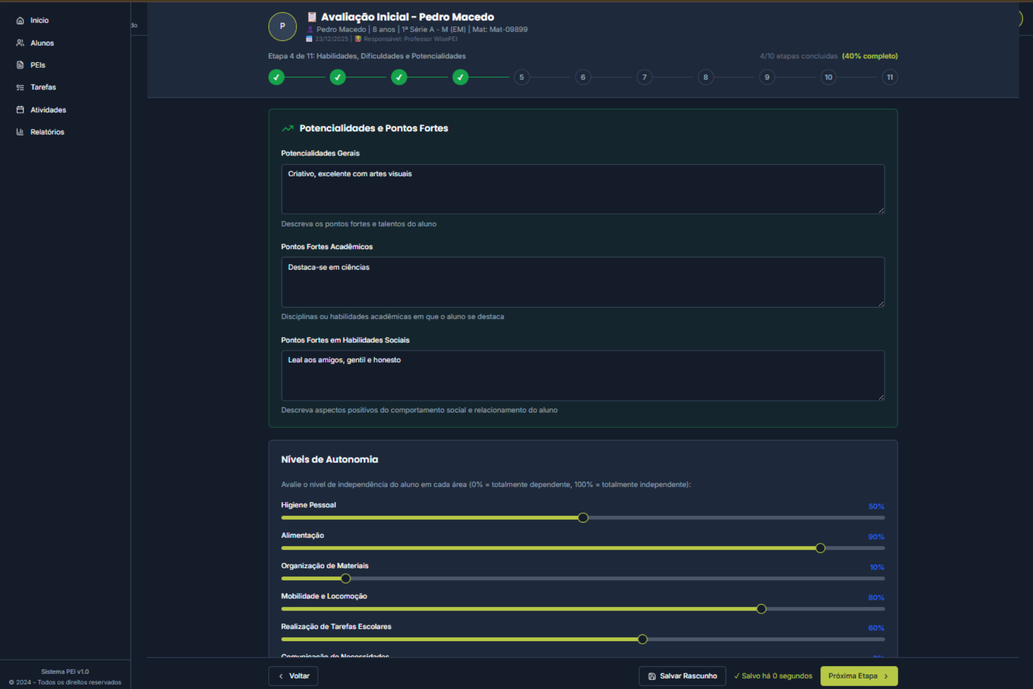Click the Higiene Pessoal slider handle

pos(583,518)
